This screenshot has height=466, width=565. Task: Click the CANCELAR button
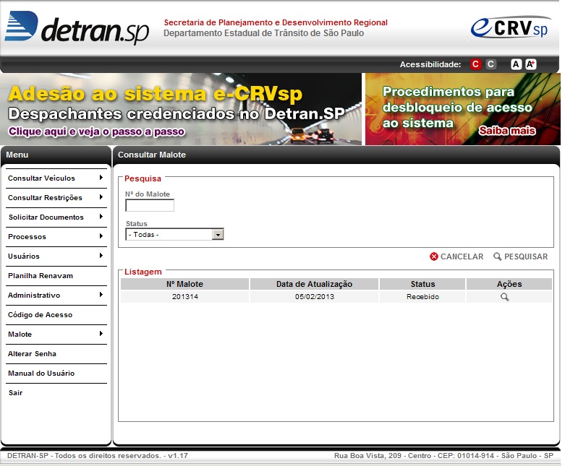[456, 256]
